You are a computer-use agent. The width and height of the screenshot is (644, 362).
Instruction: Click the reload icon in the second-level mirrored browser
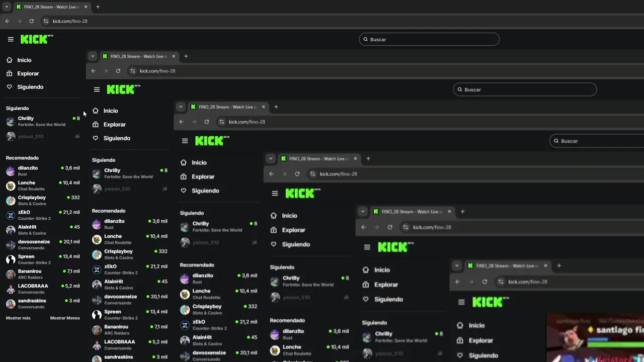[x=118, y=71]
